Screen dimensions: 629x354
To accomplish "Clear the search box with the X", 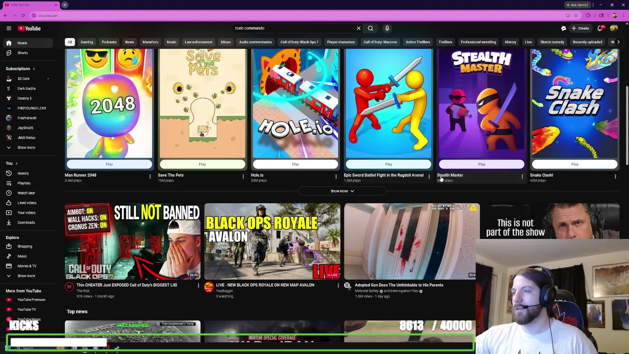I will 358,28.
